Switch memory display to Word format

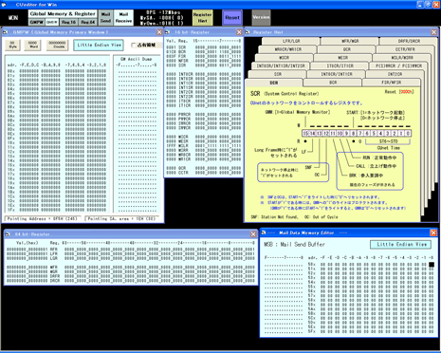point(32,45)
